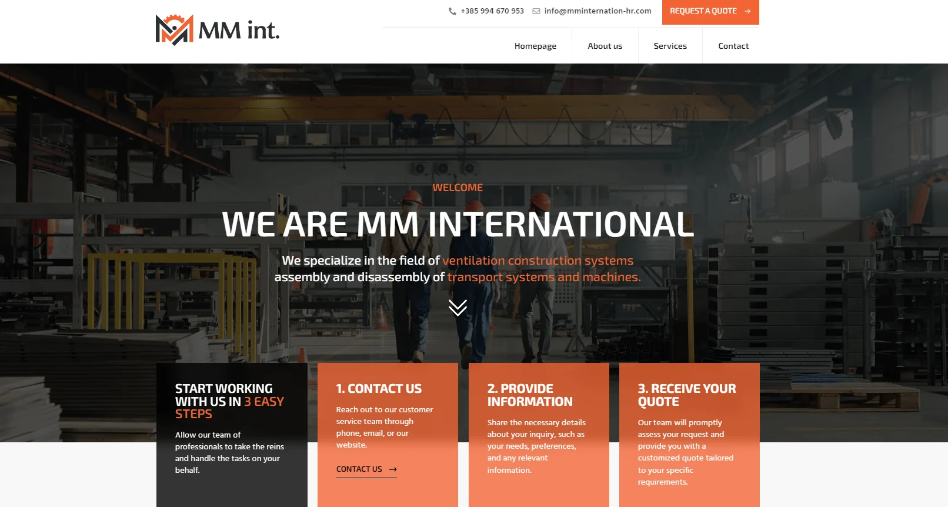Image resolution: width=948 pixels, height=507 pixels.
Task: Click the 3. RECEIVE YOUR QUOTE card heading
Action: pyautogui.click(x=687, y=395)
